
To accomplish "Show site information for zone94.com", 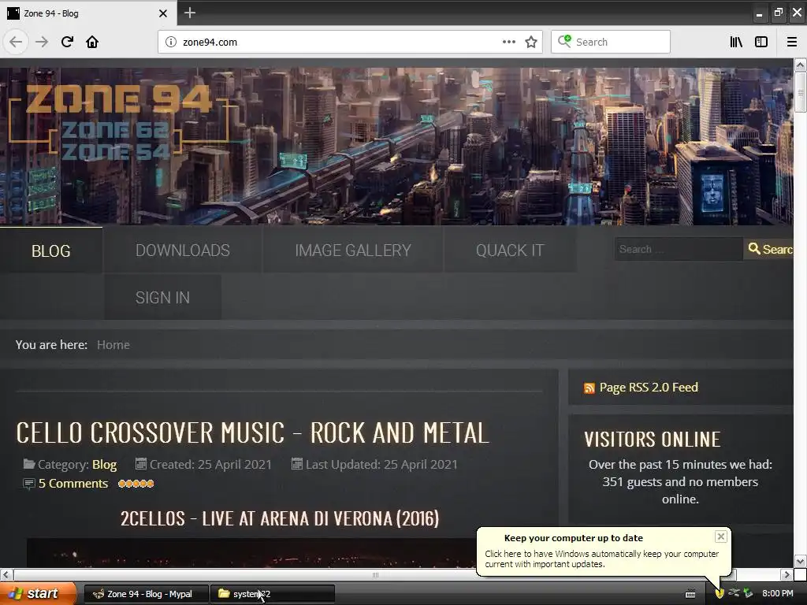I will point(170,43).
